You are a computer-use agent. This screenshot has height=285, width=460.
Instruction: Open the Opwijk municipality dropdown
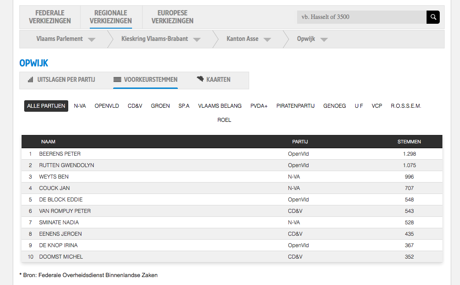324,40
